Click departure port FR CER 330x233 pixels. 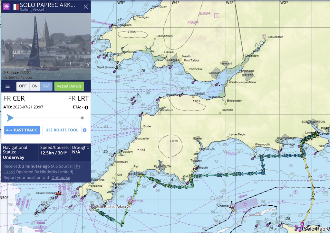pos(14,98)
